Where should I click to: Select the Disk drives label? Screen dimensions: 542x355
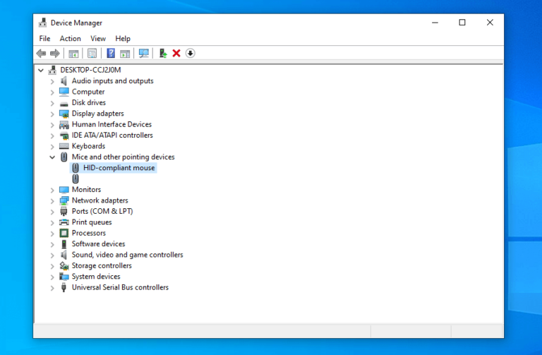click(x=89, y=102)
